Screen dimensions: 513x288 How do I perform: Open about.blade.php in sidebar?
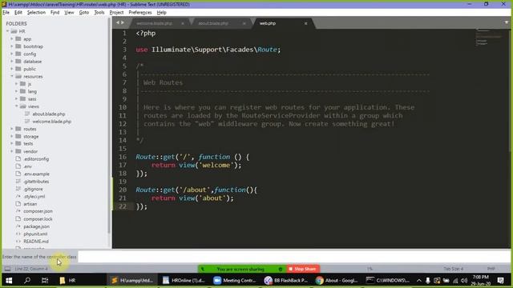click(x=49, y=114)
